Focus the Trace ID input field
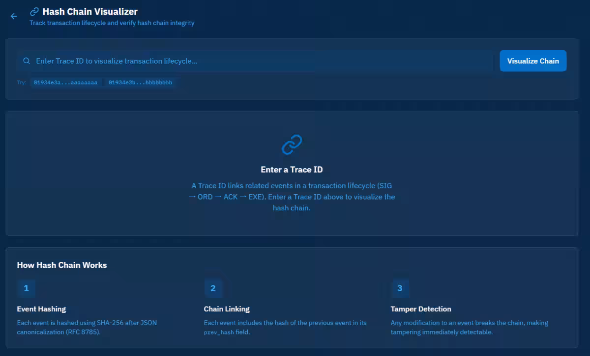This screenshot has width=590, height=356. (261, 61)
